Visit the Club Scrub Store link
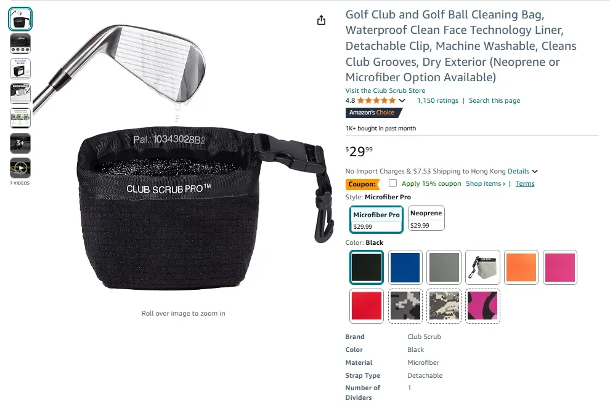The image size is (610, 403). 385,90
